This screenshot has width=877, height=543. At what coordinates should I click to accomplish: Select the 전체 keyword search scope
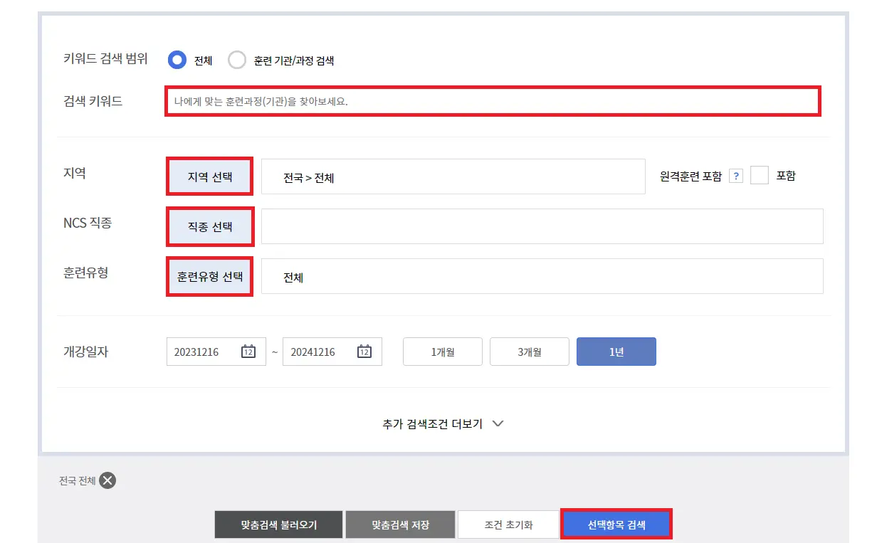177,60
